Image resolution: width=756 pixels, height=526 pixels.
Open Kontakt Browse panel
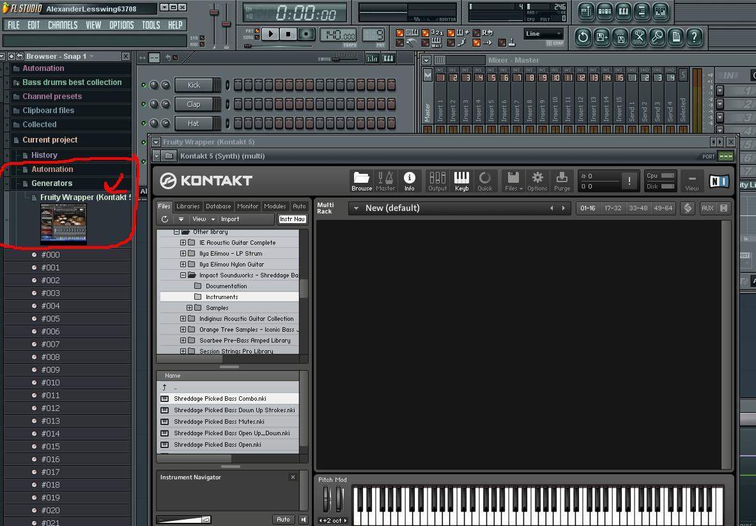(361, 181)
